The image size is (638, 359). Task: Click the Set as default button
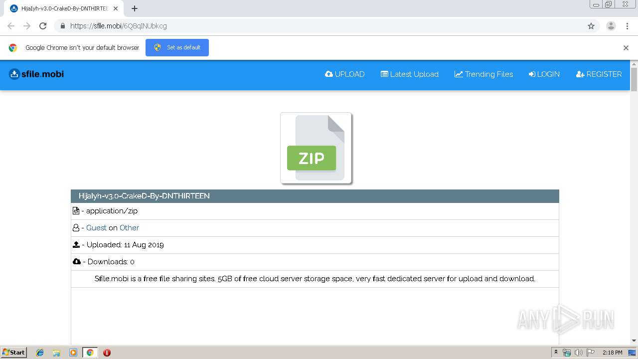177,47
